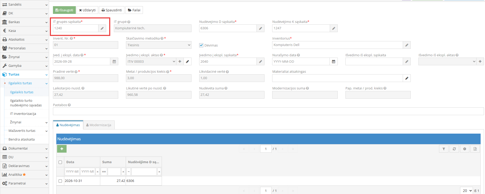Select all rows checkbox in table header

(x=60, y=162)
